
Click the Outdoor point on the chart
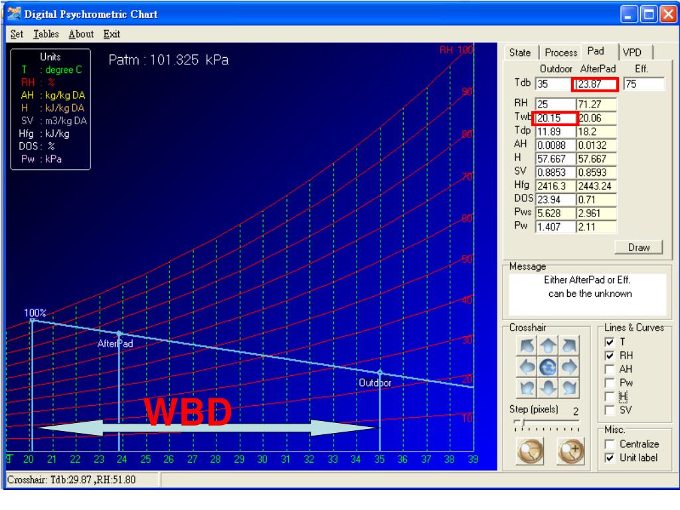pos(380,373)
